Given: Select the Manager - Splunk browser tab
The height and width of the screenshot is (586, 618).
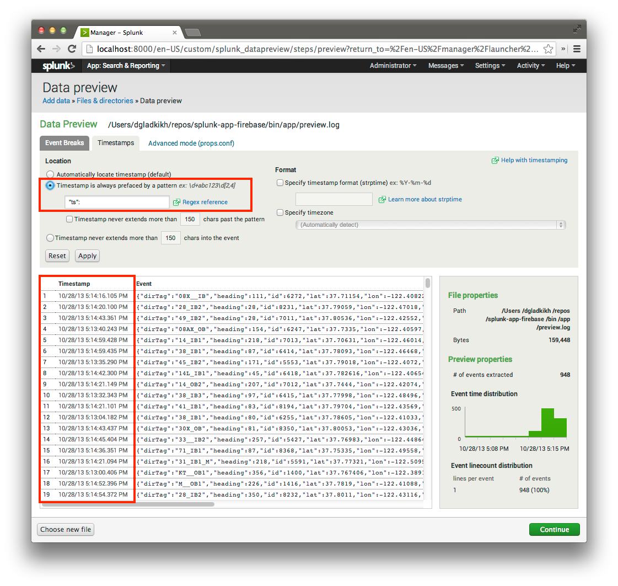Looking at the screenshot, I should coord(129,33).
